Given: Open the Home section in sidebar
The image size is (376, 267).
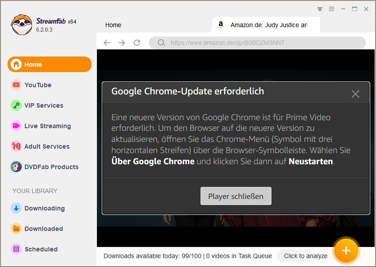Looking at the screenshot, I should coord(50,65).
